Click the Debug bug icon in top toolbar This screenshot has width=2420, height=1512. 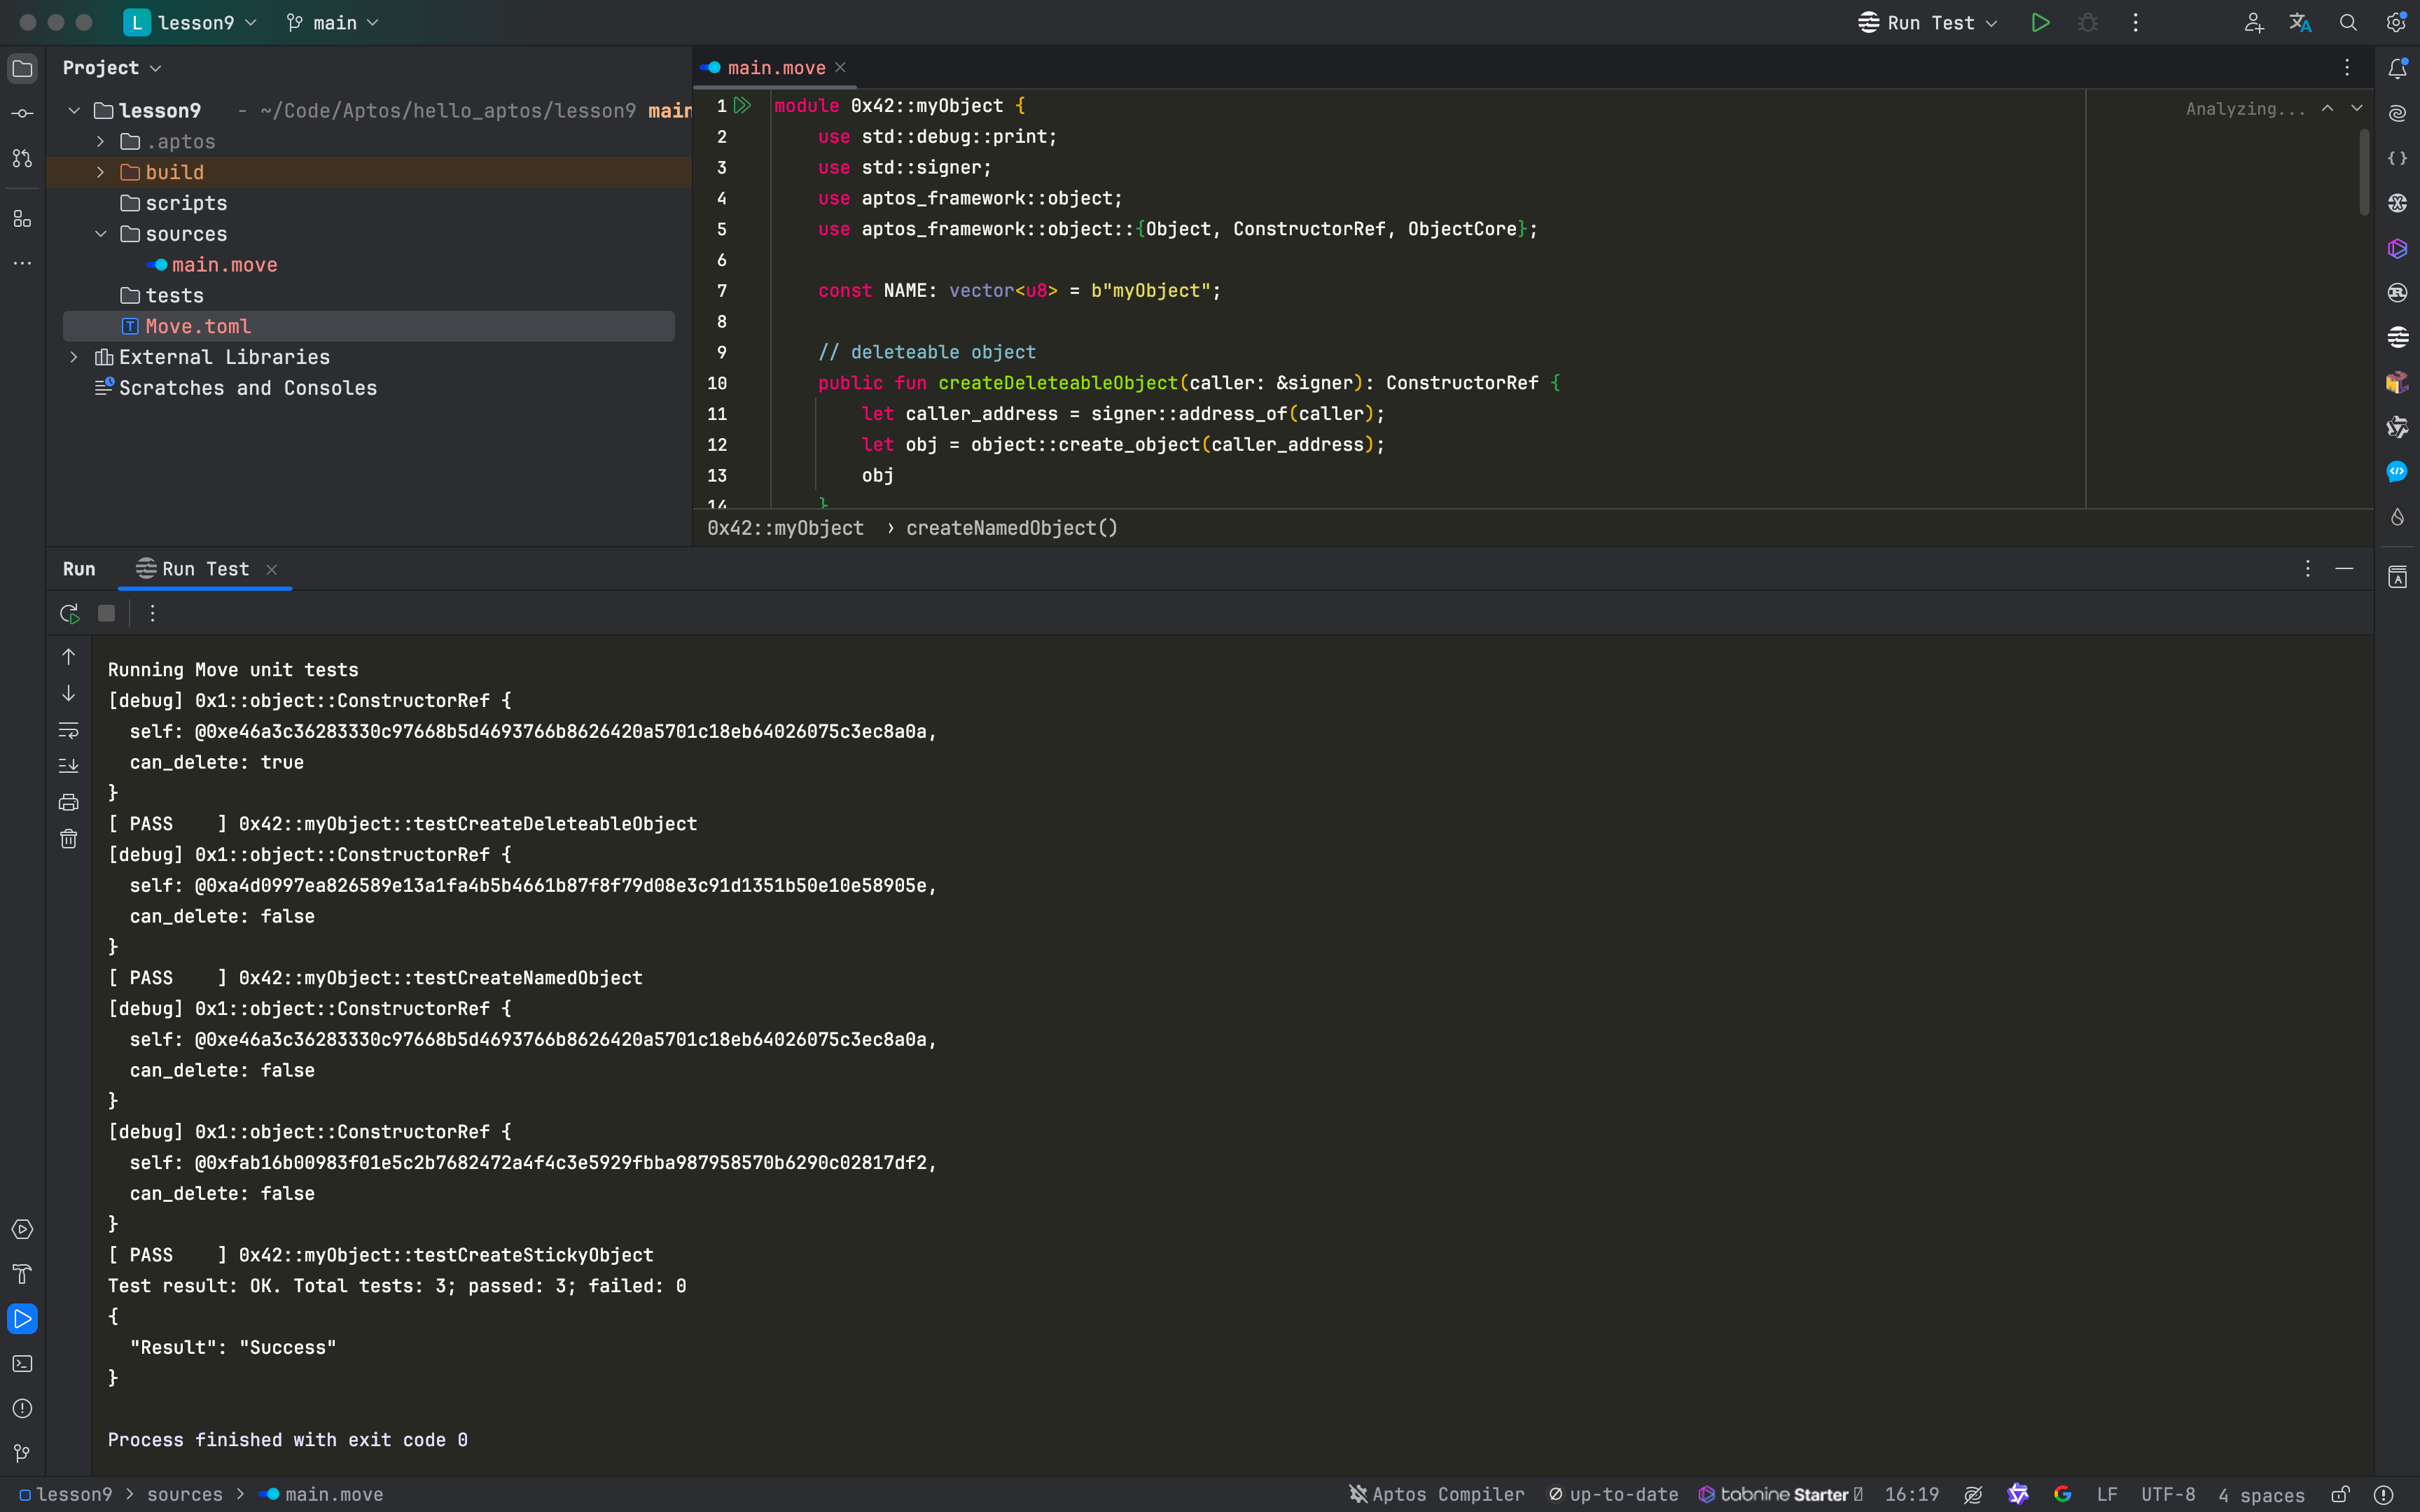point(2088,22)
